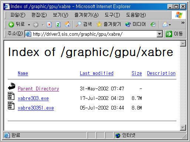
Task: Click the scrollbar down arrow
Action: [x=183, y=128]
